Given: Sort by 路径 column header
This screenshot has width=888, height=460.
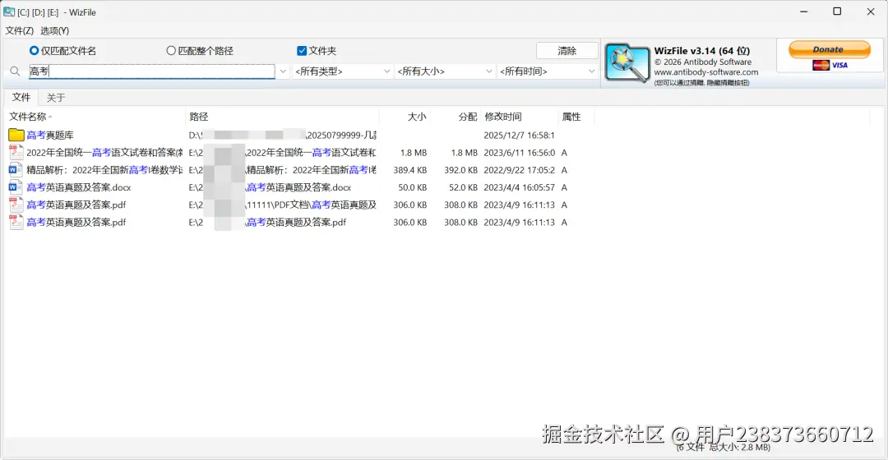Looking at the screenshot, I should (282, 117).
